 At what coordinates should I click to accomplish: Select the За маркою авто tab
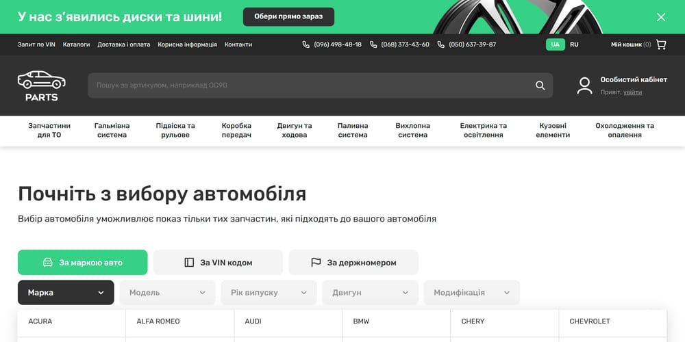tap(83, 262)
